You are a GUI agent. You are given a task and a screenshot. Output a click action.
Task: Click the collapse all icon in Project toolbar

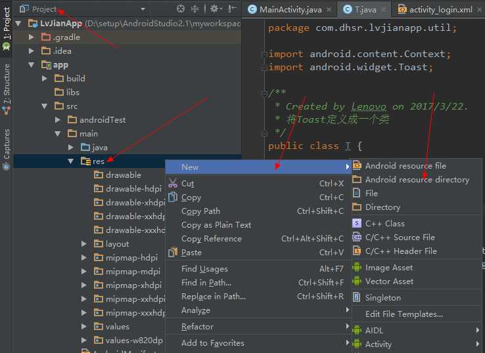[195, 9]
